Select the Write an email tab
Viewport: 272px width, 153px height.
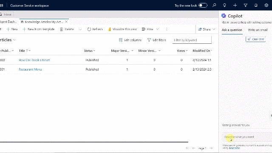[x=258, y=30]
